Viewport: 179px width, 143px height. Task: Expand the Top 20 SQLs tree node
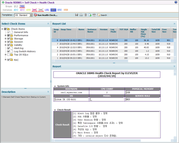[5, 55]
